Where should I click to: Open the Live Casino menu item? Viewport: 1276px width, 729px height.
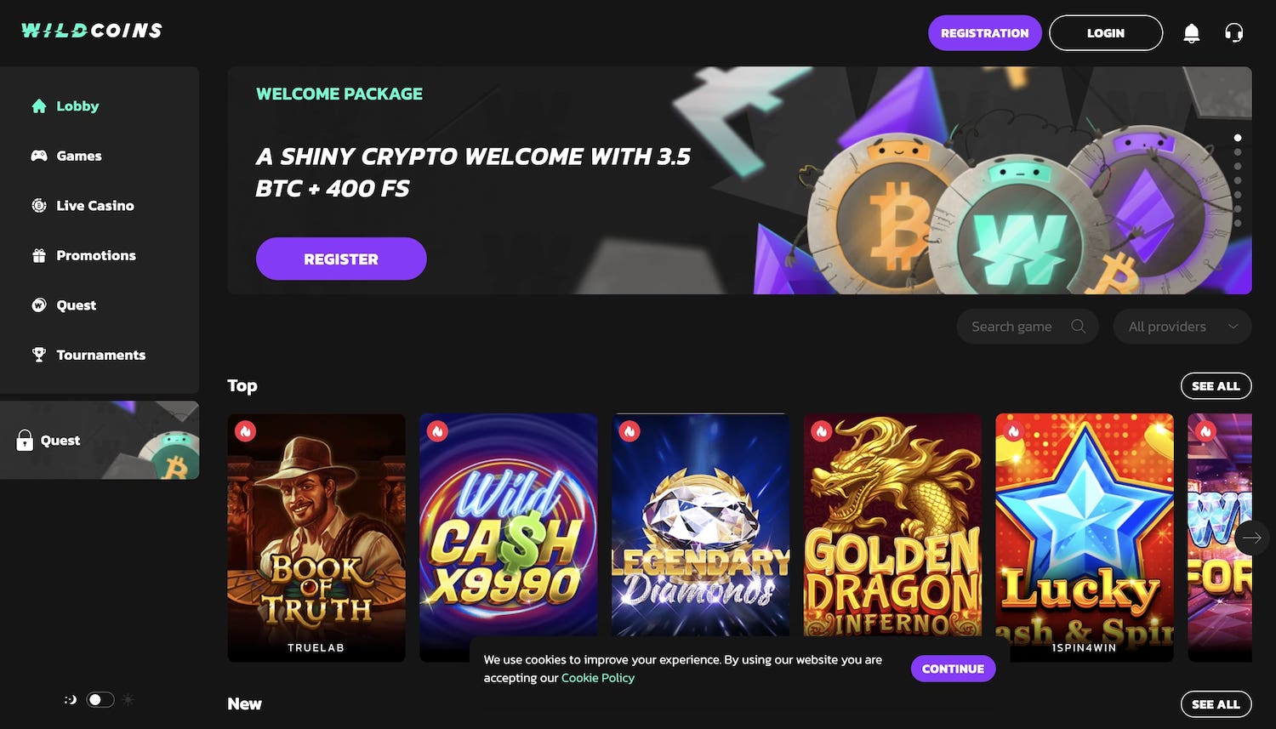pyautogui.click(x=94, y=206)
